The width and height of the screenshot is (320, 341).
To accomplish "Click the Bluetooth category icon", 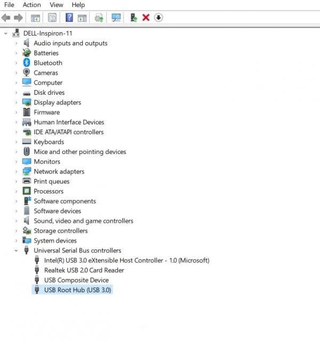I will click(x=27, y=63).
